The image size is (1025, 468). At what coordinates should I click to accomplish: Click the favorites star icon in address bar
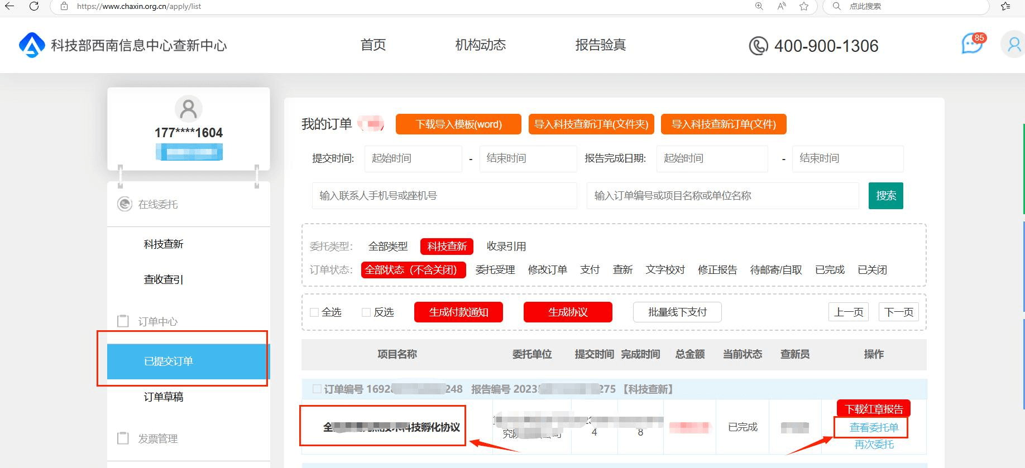pyautogui.click(x=803, y=6)
